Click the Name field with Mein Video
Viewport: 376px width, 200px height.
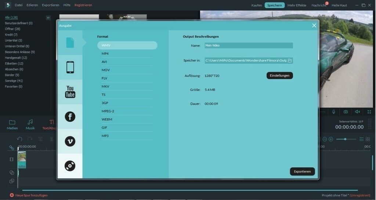point(249,45)
